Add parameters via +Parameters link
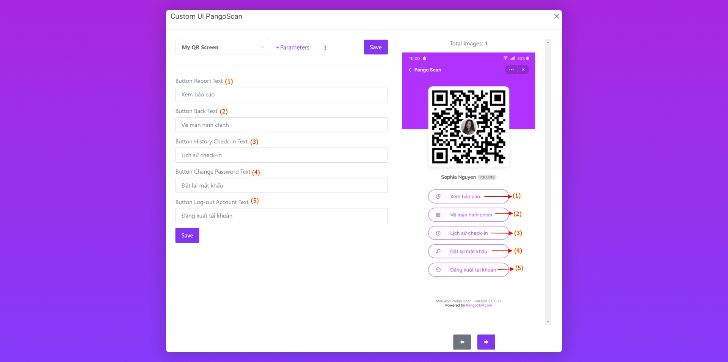 point(293,48)
